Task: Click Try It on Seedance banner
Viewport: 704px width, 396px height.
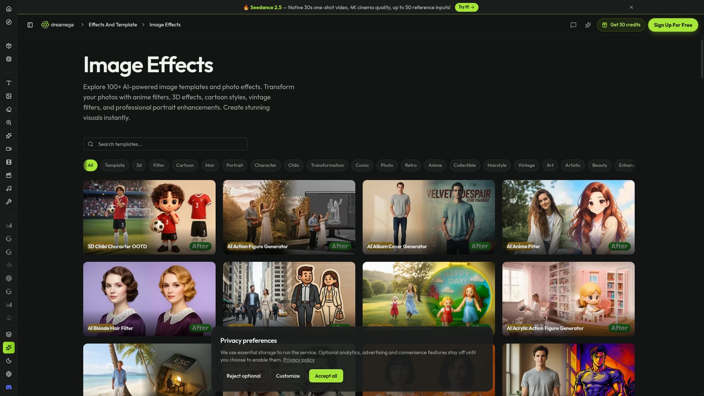Action: pyautogui.click(x=466, y=7)
